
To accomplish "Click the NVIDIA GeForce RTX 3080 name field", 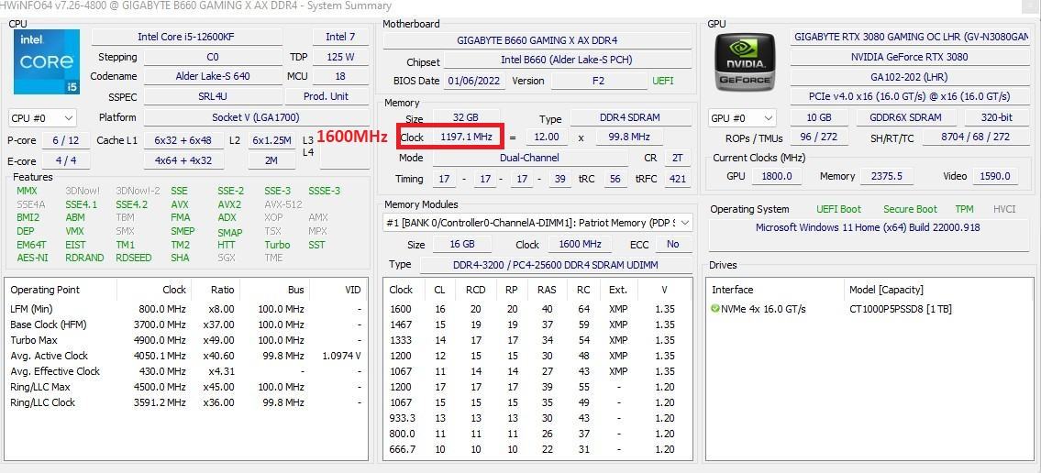I will tap(910, 57).
